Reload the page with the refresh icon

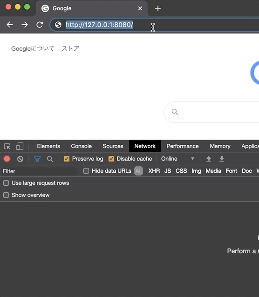pyautogui.click(x=40, y=25)
